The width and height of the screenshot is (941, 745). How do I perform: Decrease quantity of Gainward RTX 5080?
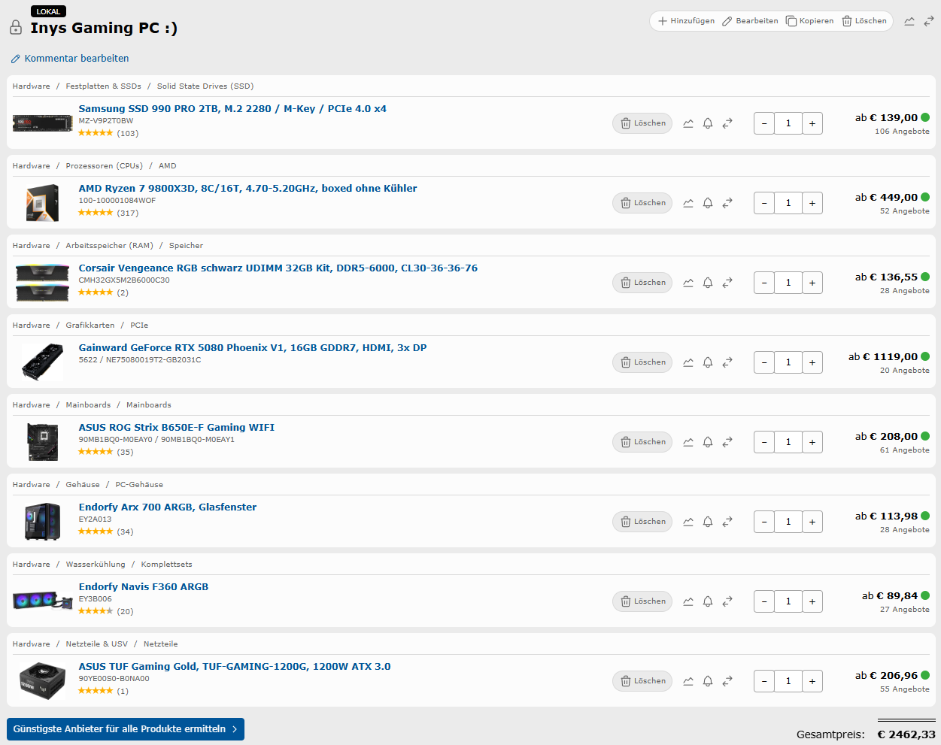click(x=764, y=362)
